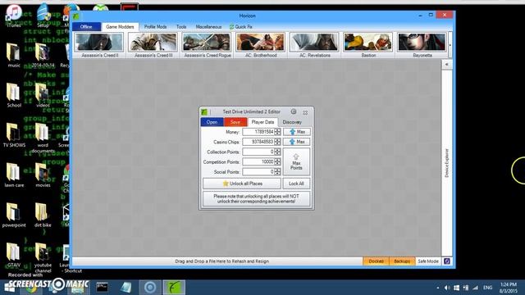525x295 pixels.
Task: Open the GTAIV folder on desktop
Action: coord(14,255)
